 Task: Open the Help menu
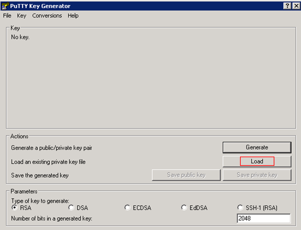(x=73, y=15)
